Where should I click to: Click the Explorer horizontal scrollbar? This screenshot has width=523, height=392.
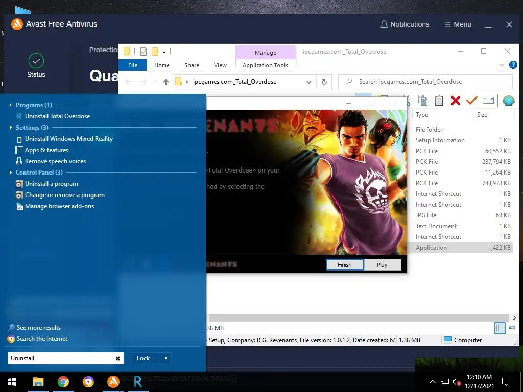pyautogui.click(x=359, y=317)
